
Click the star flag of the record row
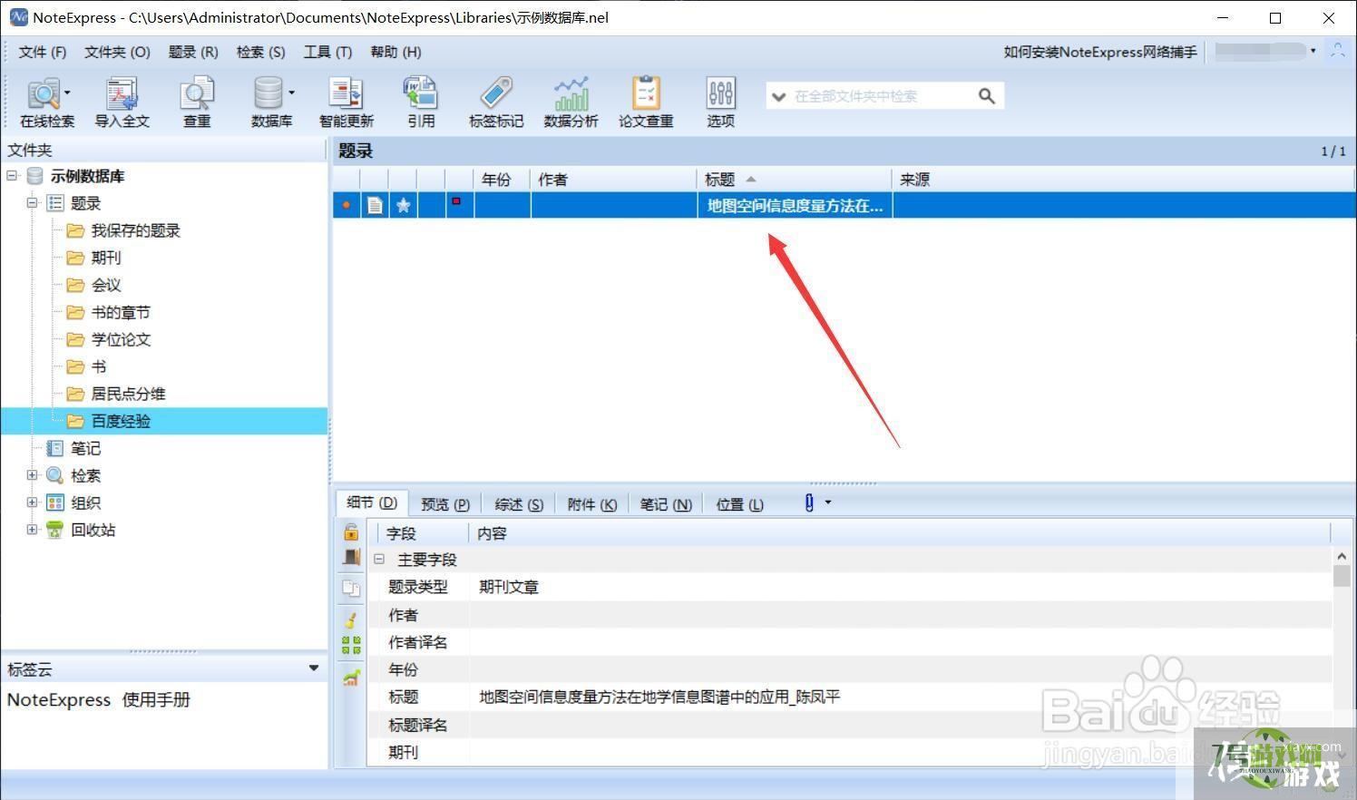404,206
